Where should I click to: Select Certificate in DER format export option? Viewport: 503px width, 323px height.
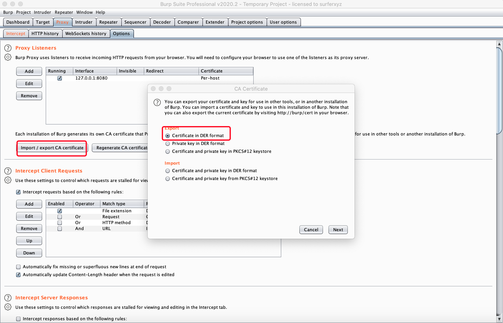(x=168, y=136)
